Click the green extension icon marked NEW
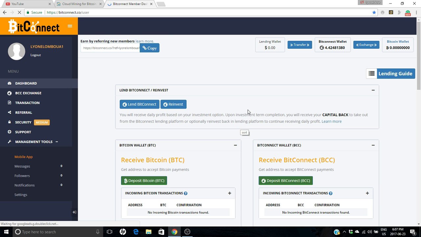The image size is (421, 237). click(408, 13)
